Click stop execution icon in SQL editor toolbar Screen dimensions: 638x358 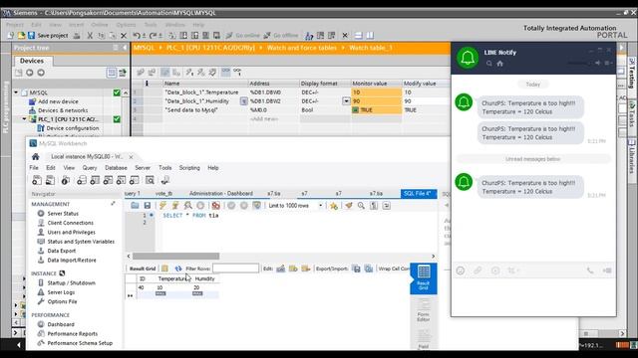[200, 206]
